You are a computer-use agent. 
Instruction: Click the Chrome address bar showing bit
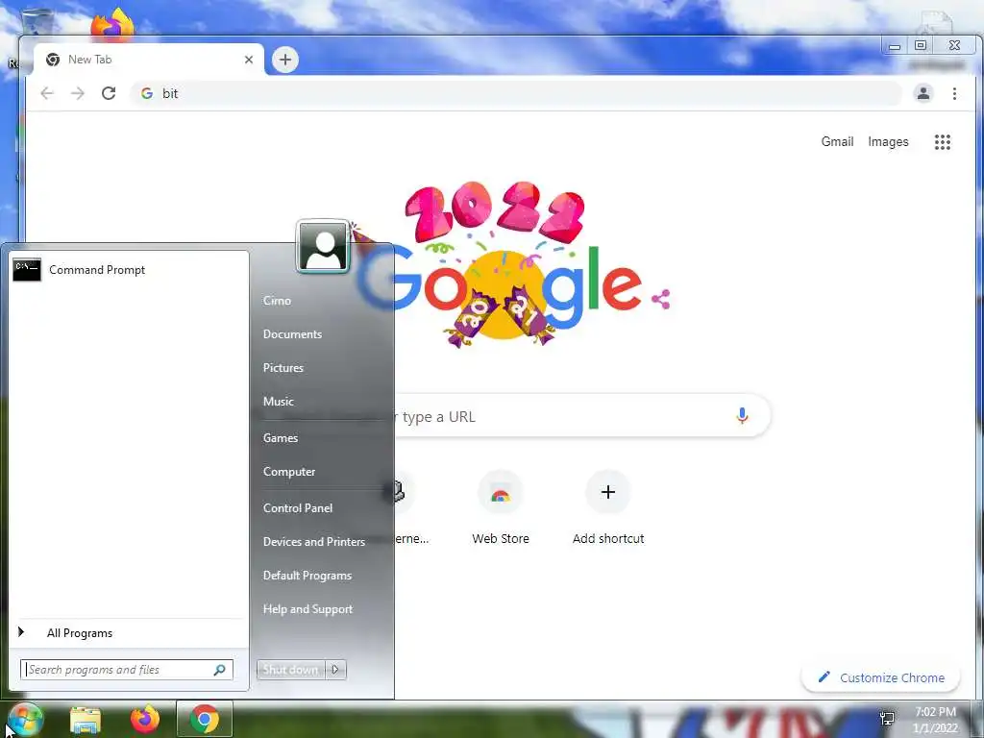click(515, 93)
